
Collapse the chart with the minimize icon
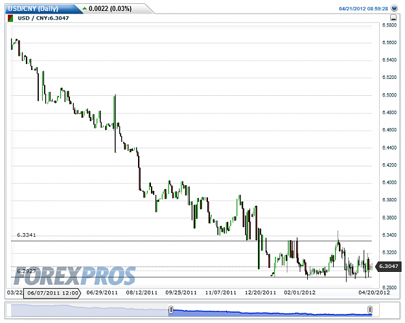click(x=393, y=18)
